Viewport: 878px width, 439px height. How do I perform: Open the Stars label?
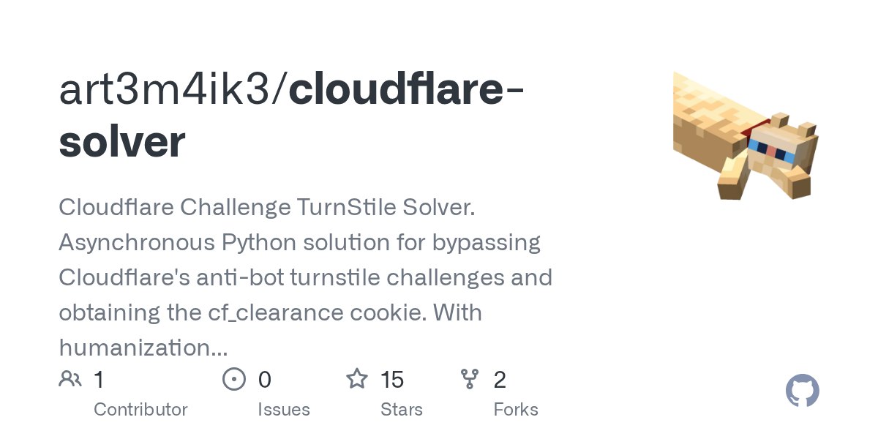click(401, 409)
